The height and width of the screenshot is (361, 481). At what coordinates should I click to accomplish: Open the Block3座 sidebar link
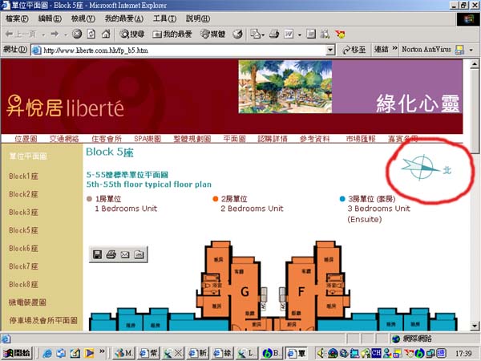tap(23, 212)
